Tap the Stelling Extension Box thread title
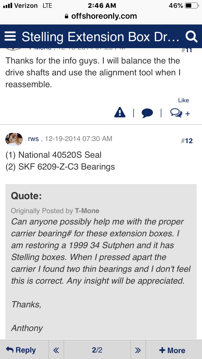The image size is (202, 359). [100, 37]
